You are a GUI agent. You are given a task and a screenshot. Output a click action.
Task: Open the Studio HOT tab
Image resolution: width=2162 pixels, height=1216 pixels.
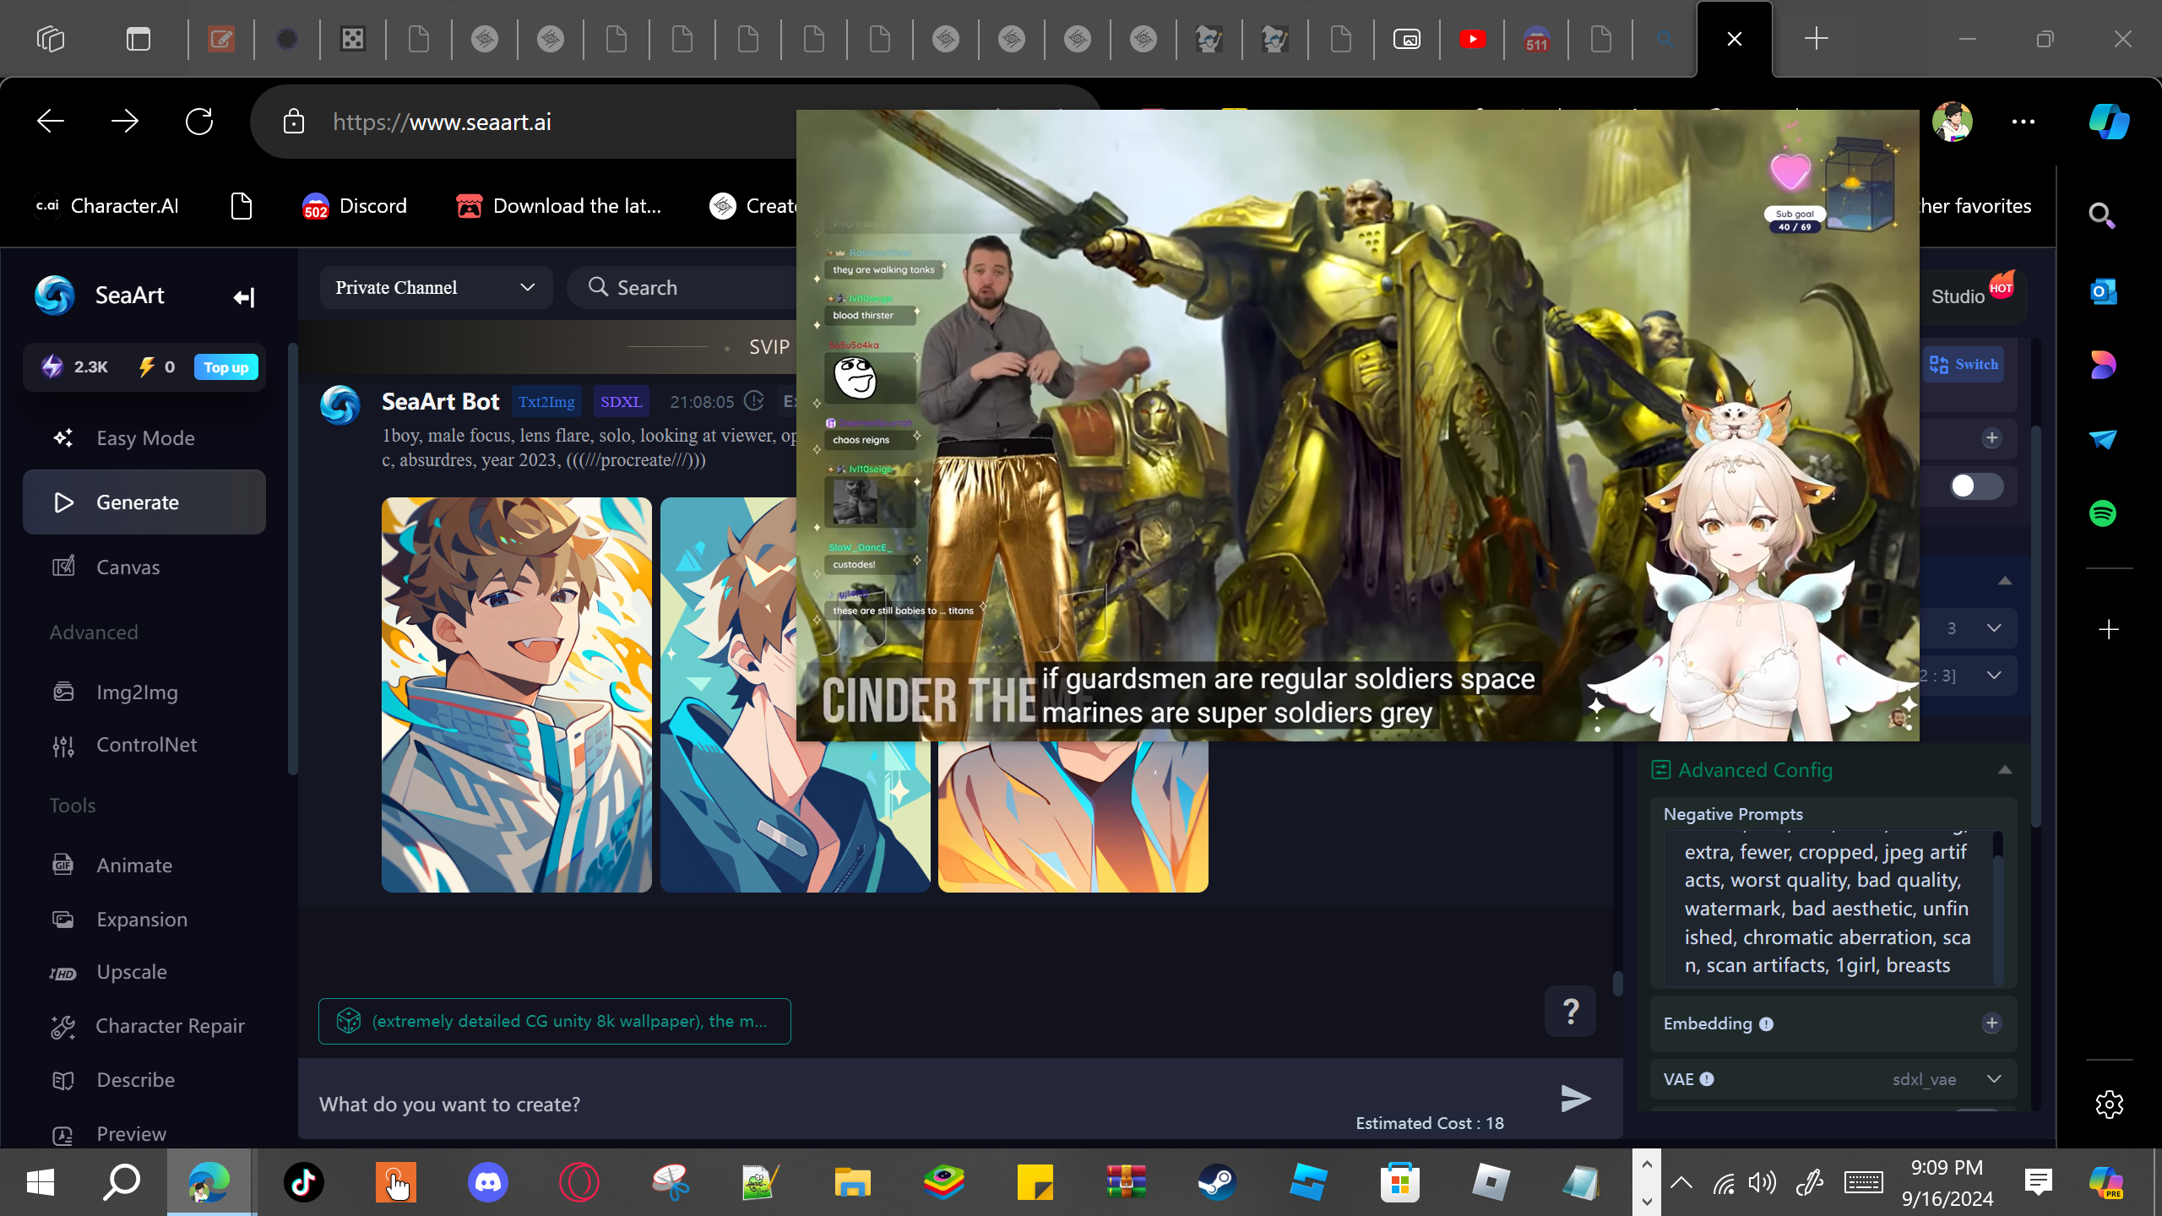[x=1972, y=296]
